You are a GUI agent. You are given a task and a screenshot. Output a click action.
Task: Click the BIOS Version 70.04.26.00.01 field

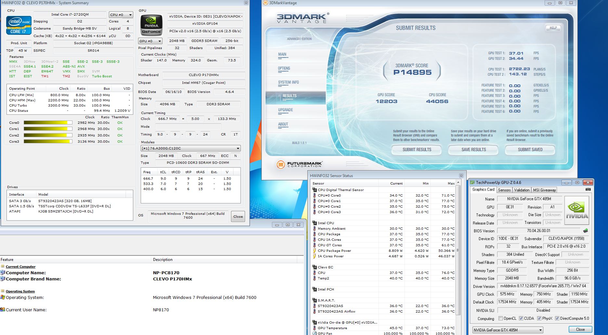(x=538, y=231)
